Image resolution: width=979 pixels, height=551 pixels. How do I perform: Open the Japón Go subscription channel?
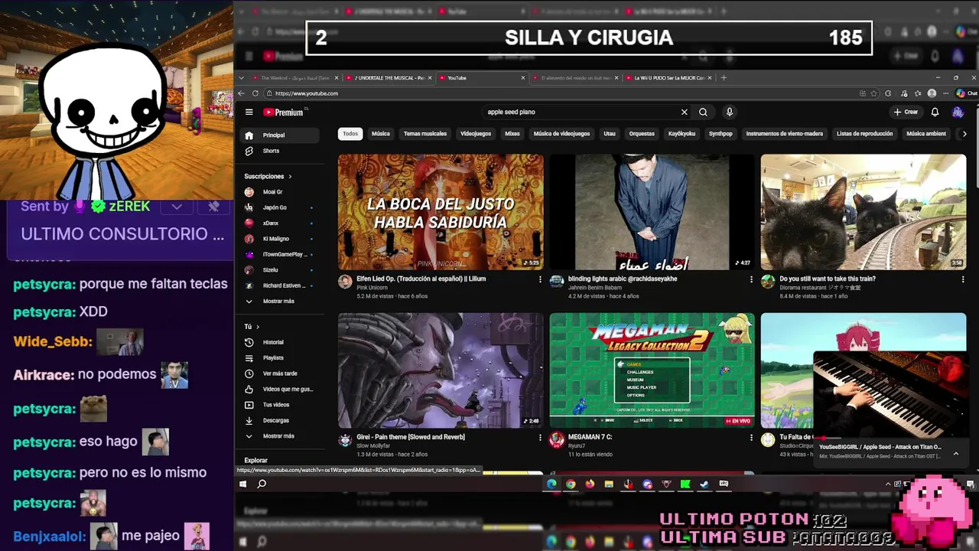(280, 207)
